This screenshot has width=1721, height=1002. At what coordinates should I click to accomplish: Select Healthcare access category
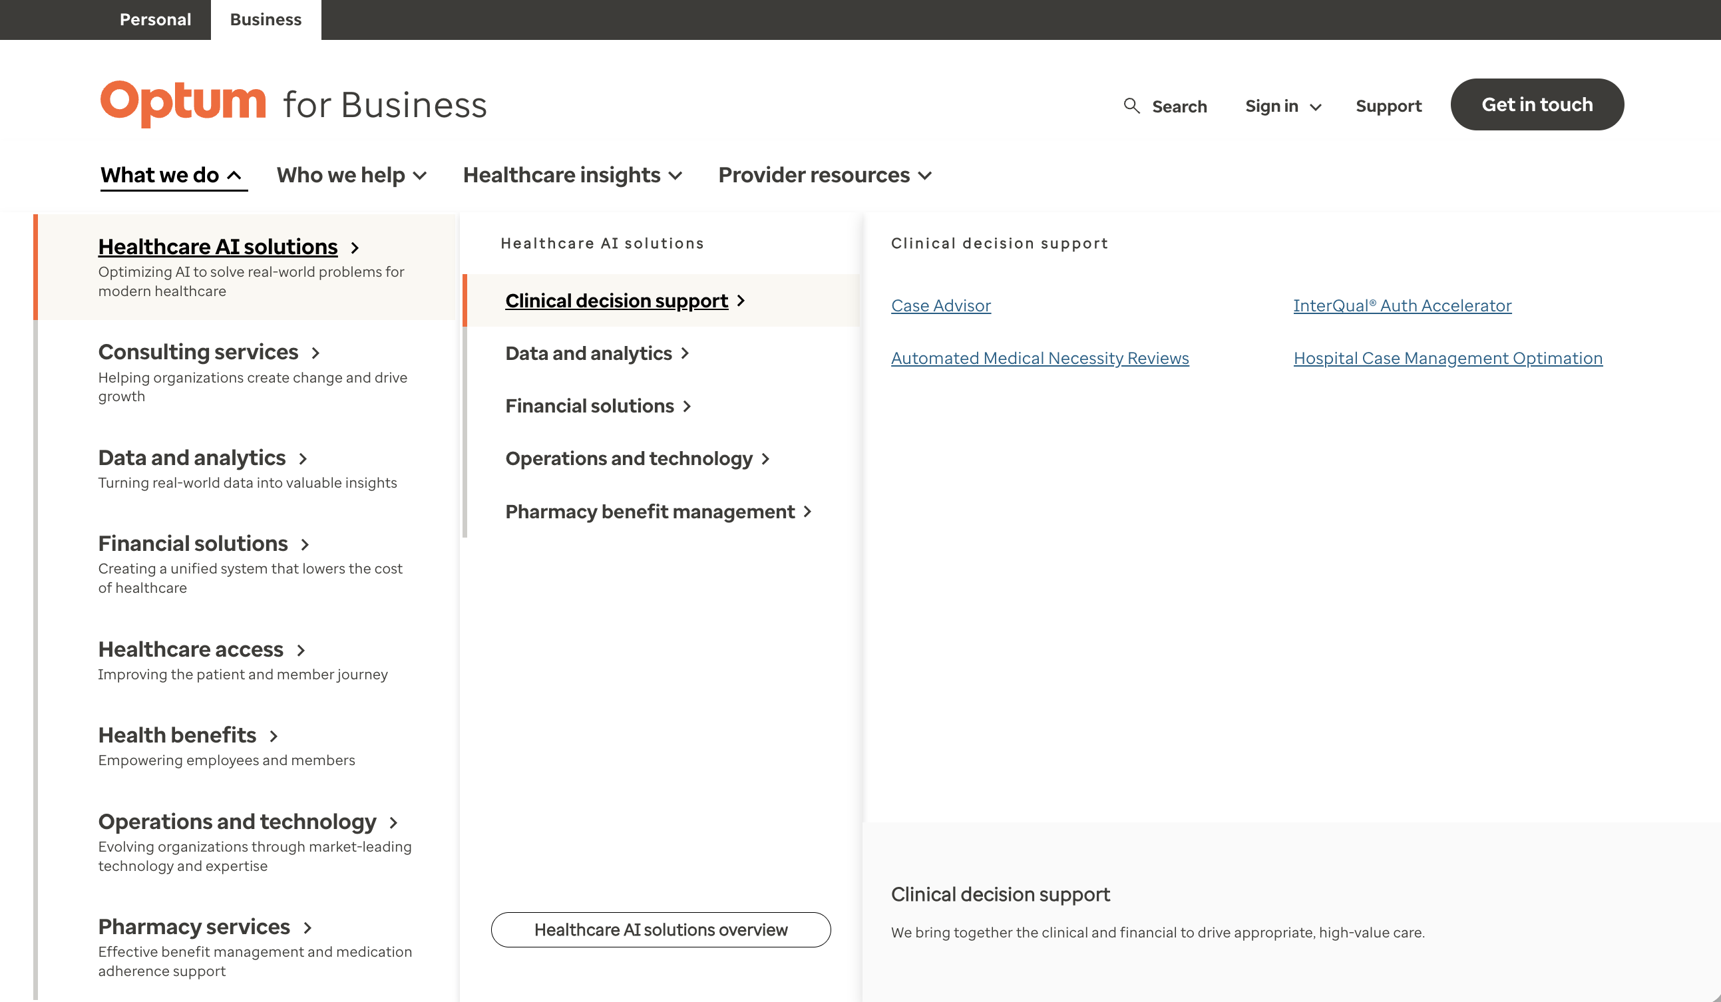tap(190, 649)
